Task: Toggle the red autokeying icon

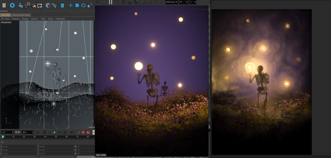Action: click(x=83, y=132)
